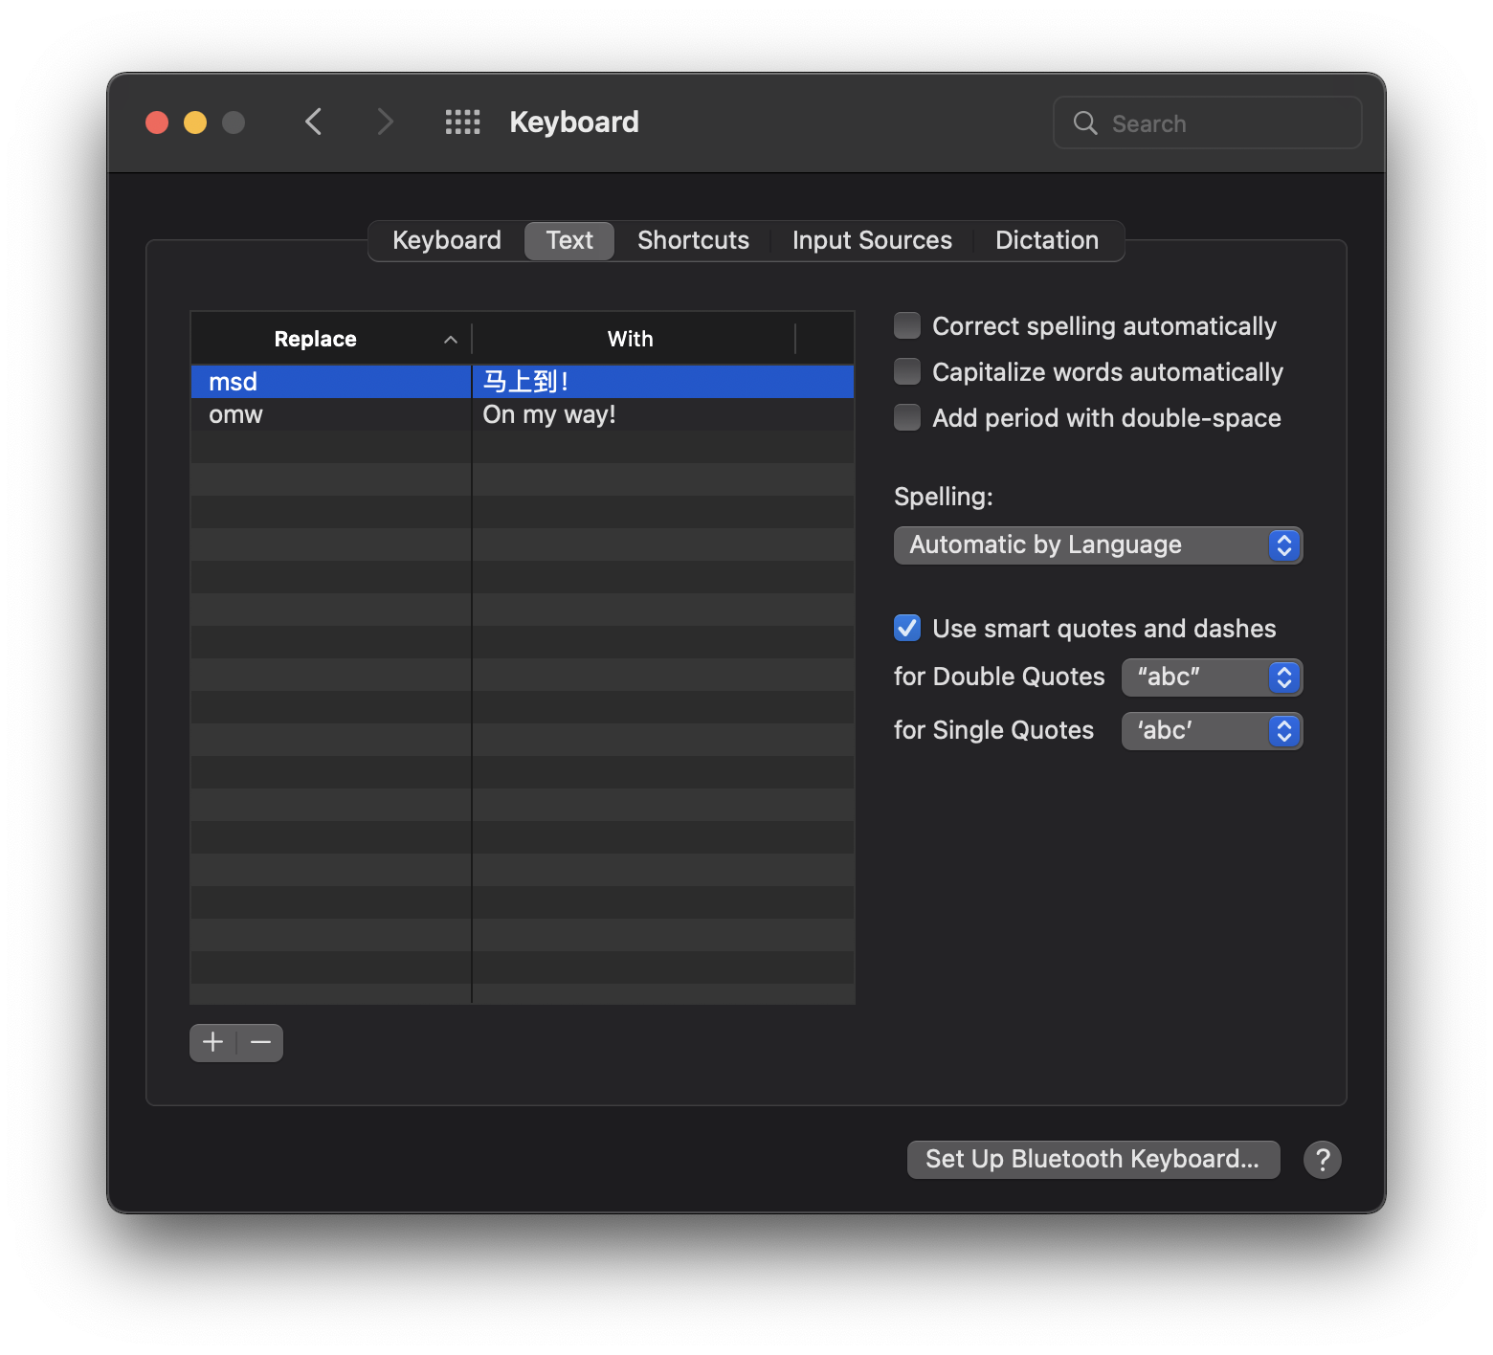1493x1355 pixels.
Task: Click the plus button to add replacement
Action: (212, 1042)
